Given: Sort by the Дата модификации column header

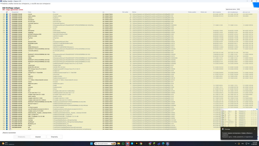Looking at the screenshot, I should 233,12.
